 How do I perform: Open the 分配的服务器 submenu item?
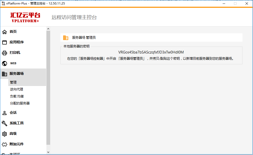click(20, 103)
